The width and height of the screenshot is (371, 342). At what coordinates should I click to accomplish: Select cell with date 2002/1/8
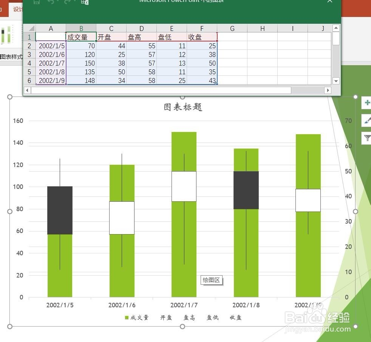pyautogui.click(x=51, y=72)
